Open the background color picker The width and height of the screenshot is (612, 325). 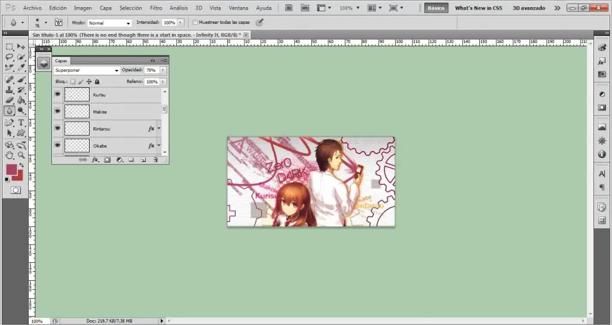tap(20, 177)
